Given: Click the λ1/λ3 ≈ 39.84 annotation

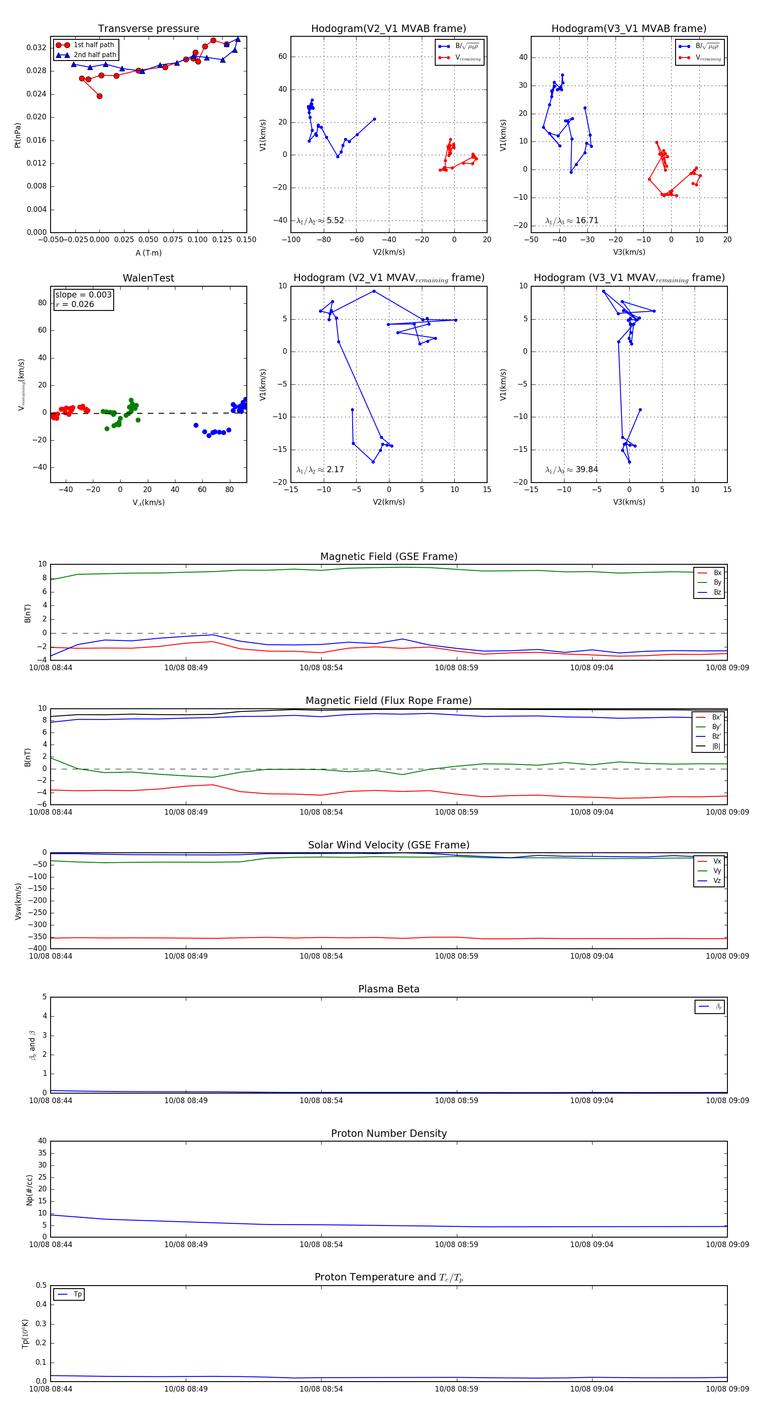Looking at the screenshot, I should point(571,470).
